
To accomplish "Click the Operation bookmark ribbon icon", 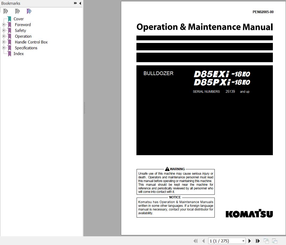I will (9, 36).
